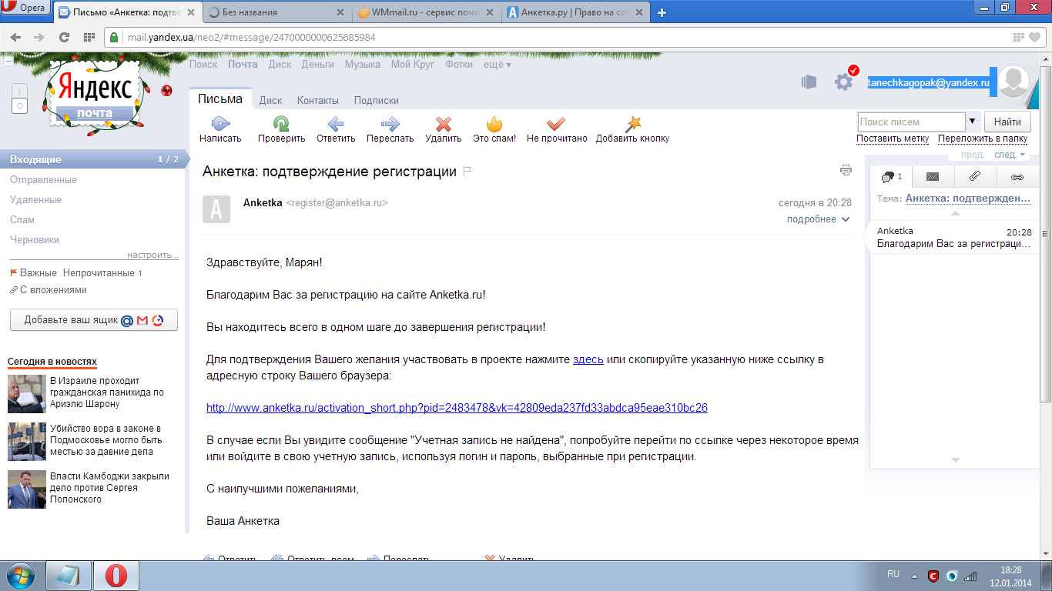Viewport: 1052px width, 591px height.
Task: Click the Удалить red cross in toolbar
Action: (444, 123)
